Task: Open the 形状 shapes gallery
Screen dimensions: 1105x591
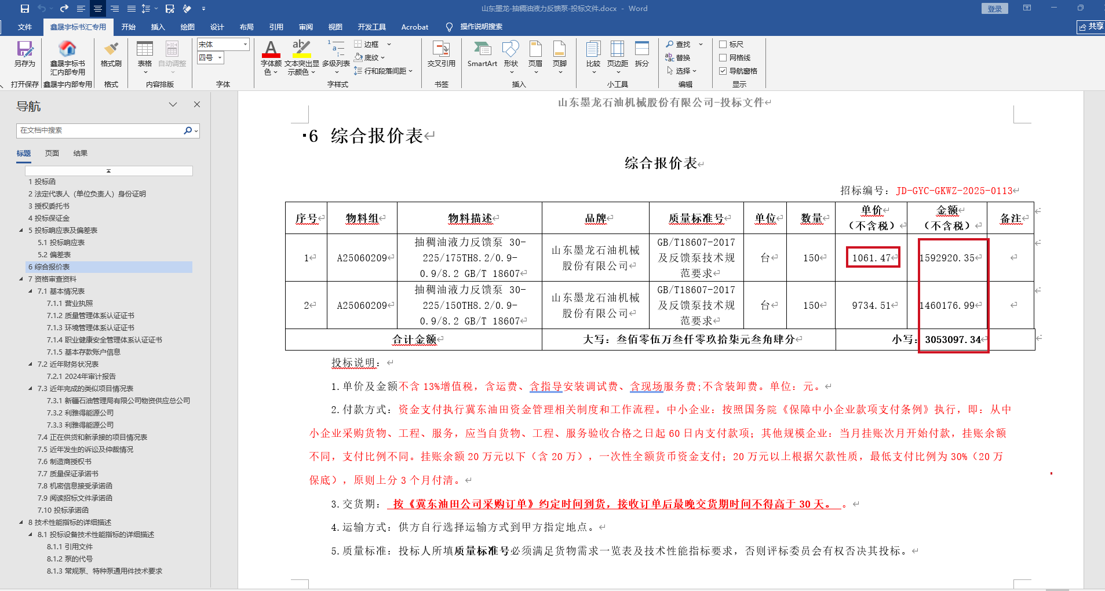Action: (510, 57)
